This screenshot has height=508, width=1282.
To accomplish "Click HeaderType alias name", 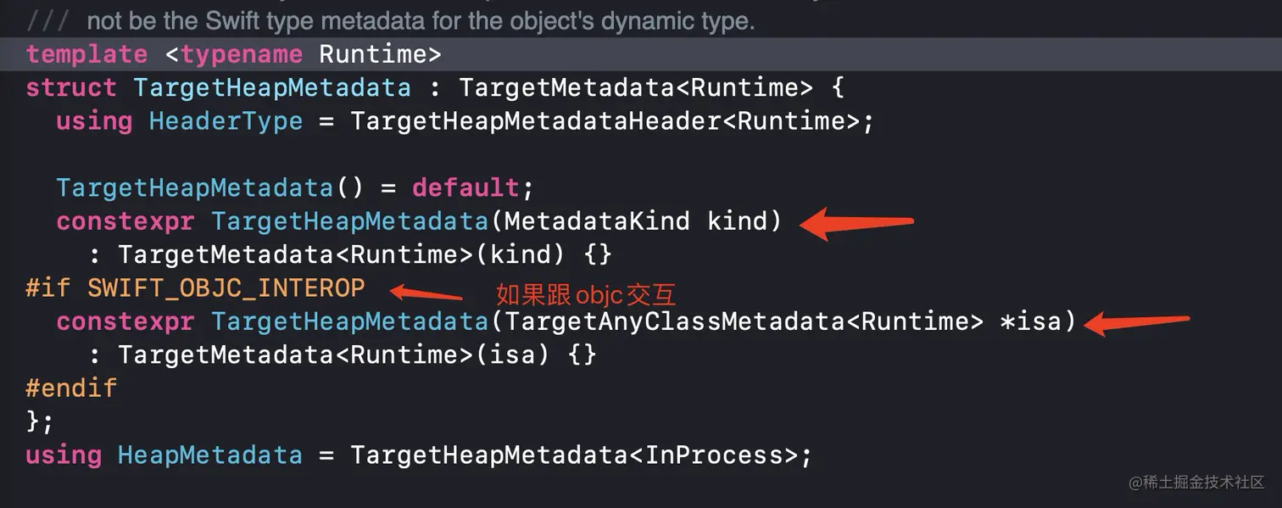I will 226,121.
